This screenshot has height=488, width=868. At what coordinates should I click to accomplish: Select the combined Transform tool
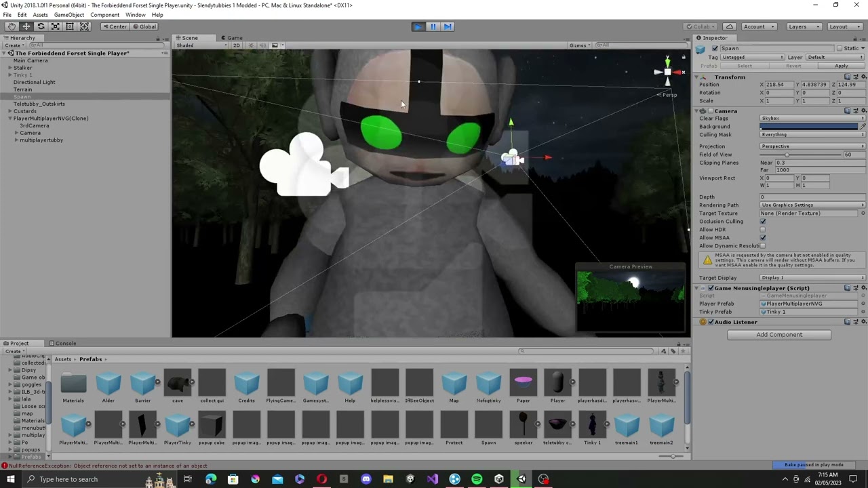tap(85, 26)
